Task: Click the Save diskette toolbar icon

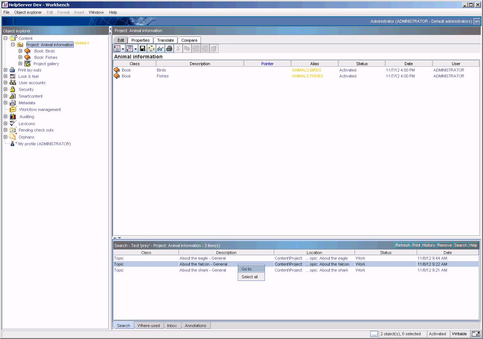Action: [143, 48]
